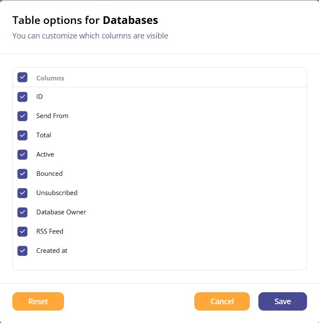Image resolution: width=319 pixels, height=323 pixels.
Task: Click the Created at label
Action: [52, 251]
